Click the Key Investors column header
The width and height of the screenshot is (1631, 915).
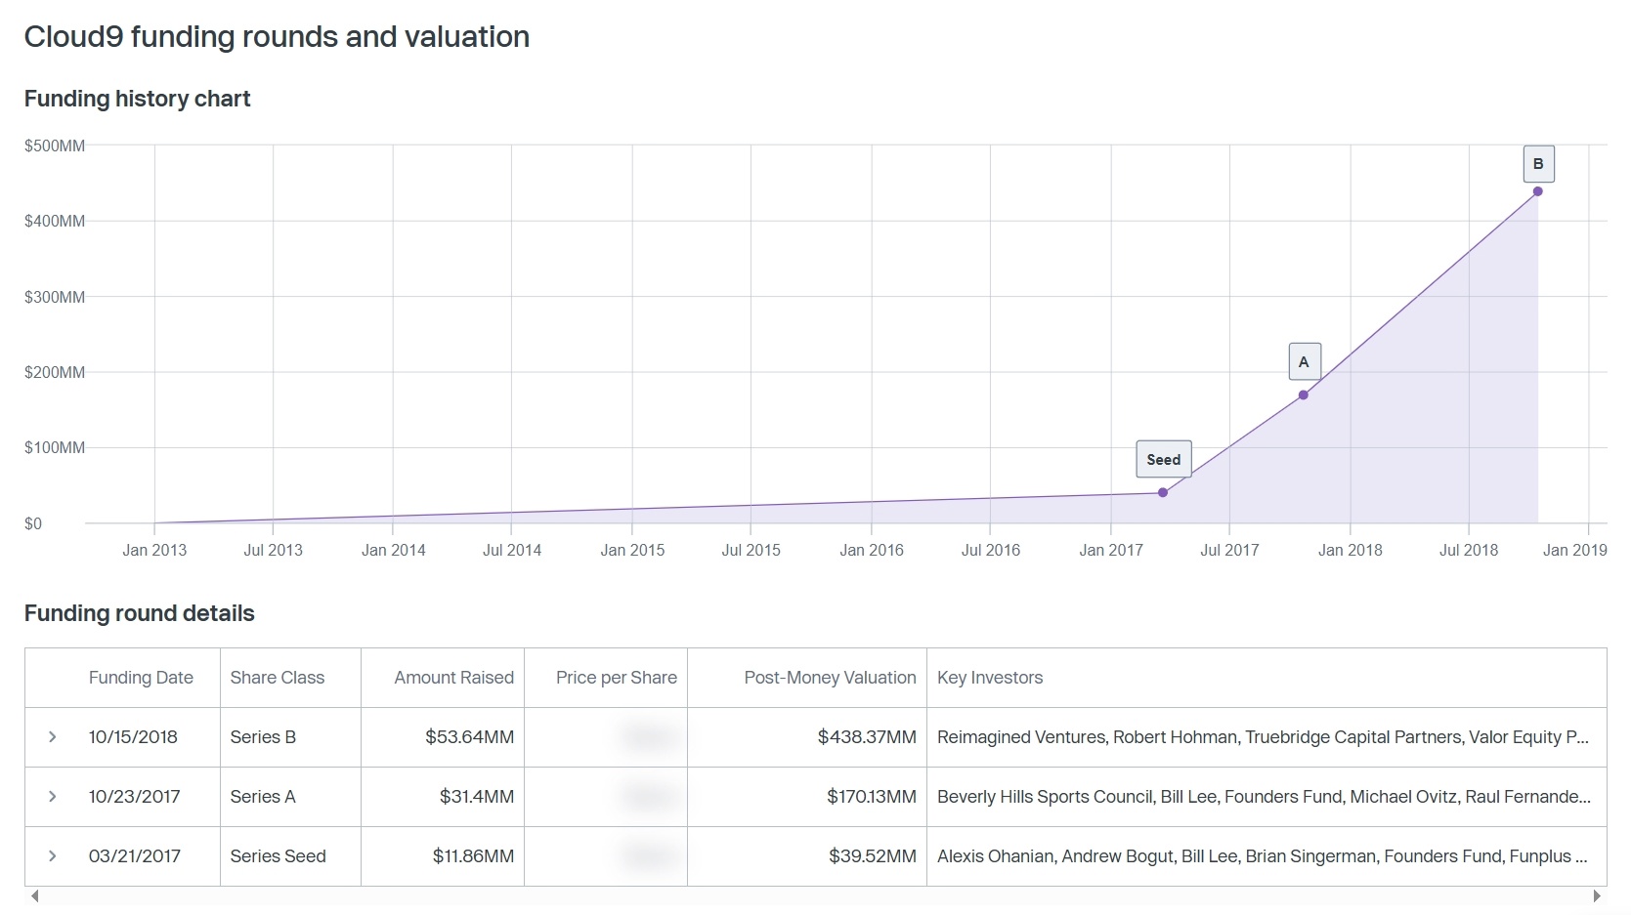[x=990, y=678]
